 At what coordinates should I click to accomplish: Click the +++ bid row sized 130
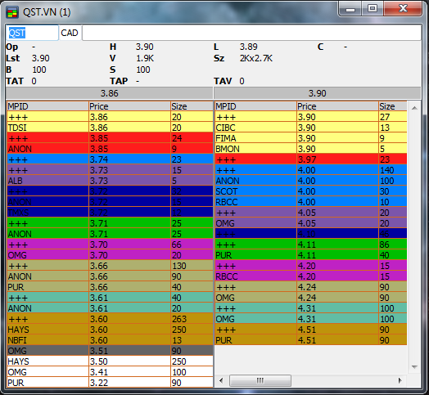pos(110,266)
